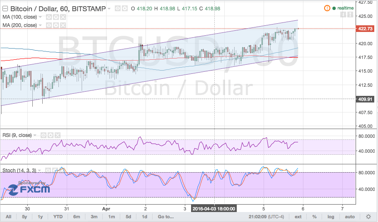
Task: Remove the MA (200, close) indicator
Action: [63, 25]
